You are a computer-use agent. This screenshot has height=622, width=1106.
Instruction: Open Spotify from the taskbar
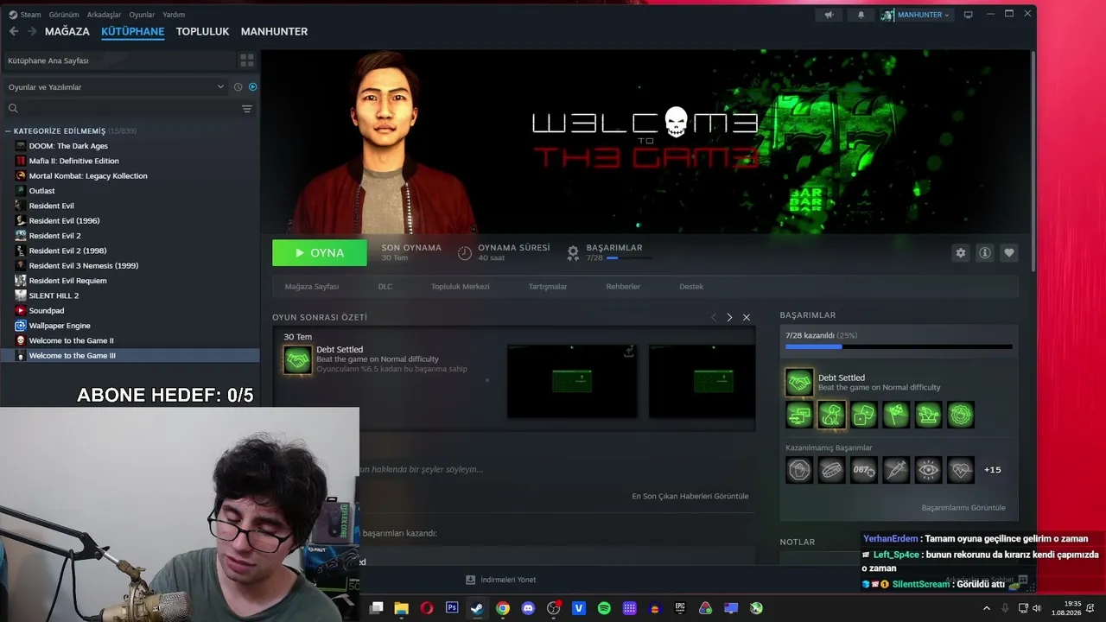[x=604, y=608]
